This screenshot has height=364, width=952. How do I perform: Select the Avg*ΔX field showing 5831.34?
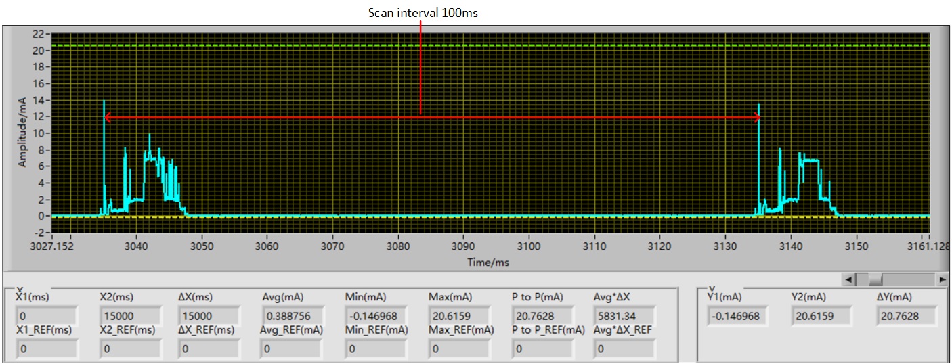(624, 316)
